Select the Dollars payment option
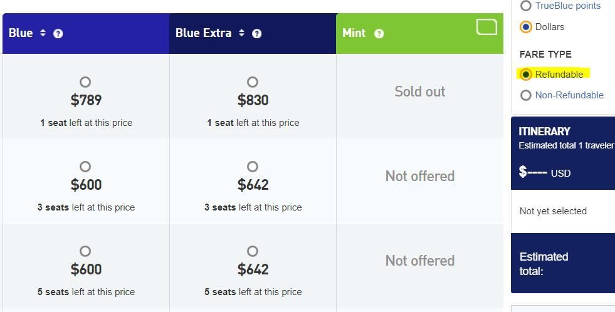615x312 pixels. [525, 27]
